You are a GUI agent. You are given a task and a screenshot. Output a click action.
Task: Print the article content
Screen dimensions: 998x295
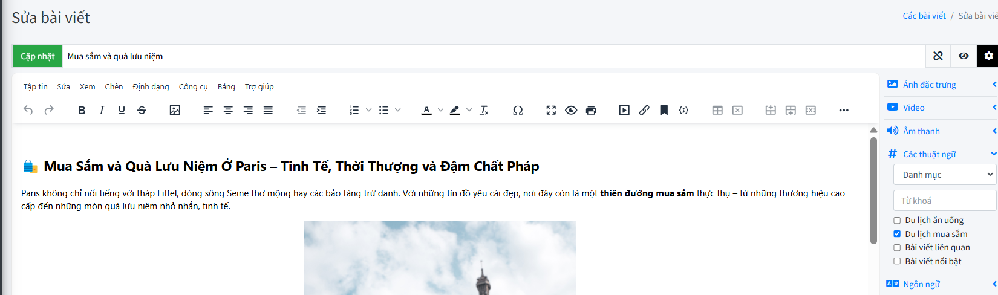[x=591, y=110]
